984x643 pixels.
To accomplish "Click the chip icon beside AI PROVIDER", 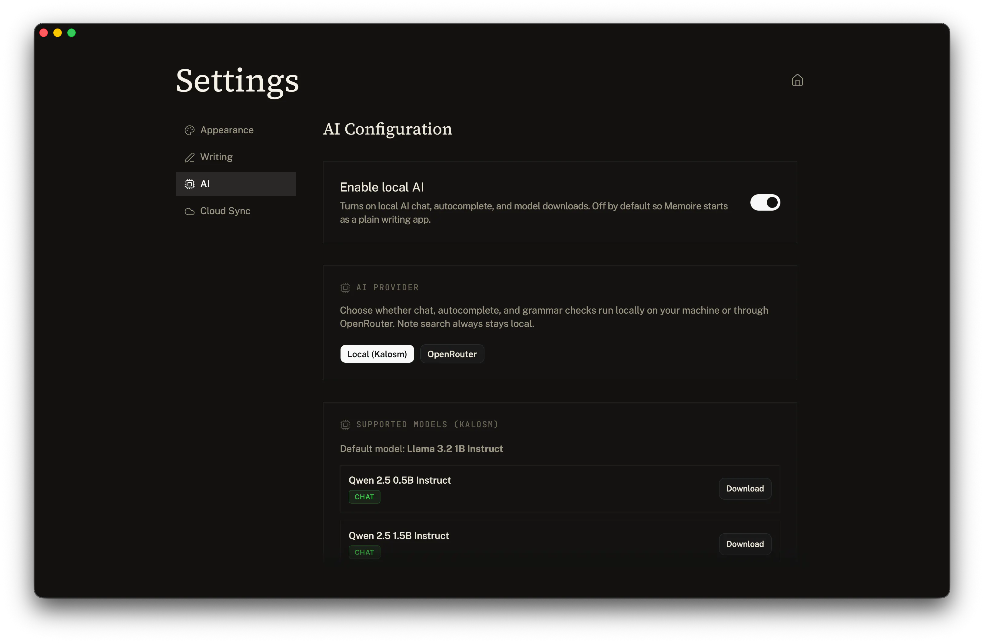I will (x=345, y=287).
